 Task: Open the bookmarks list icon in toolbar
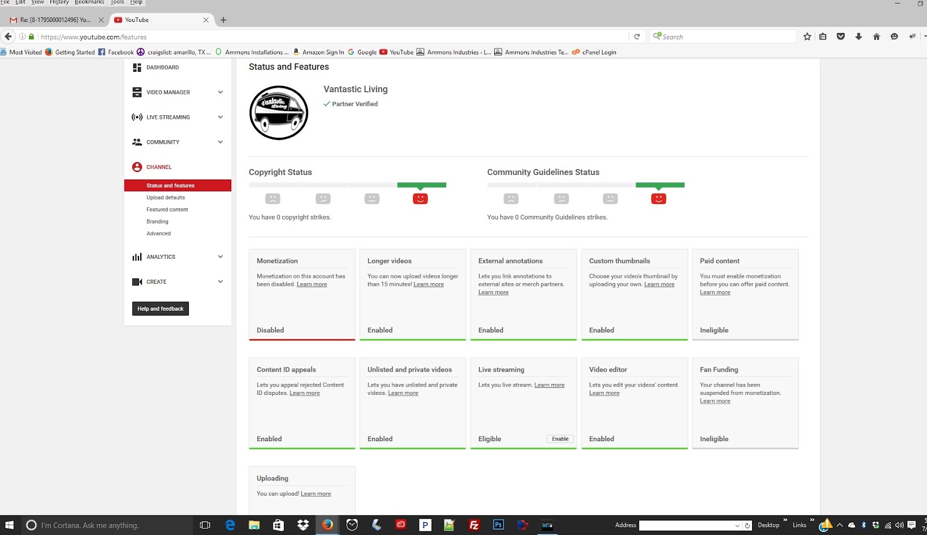click(x=823, y=36)
